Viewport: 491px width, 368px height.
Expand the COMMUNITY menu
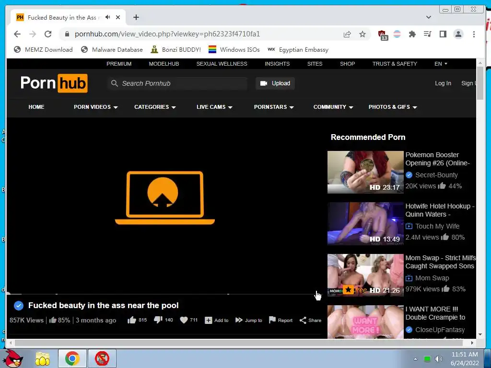pyautogui.click(x=333, y=107)
